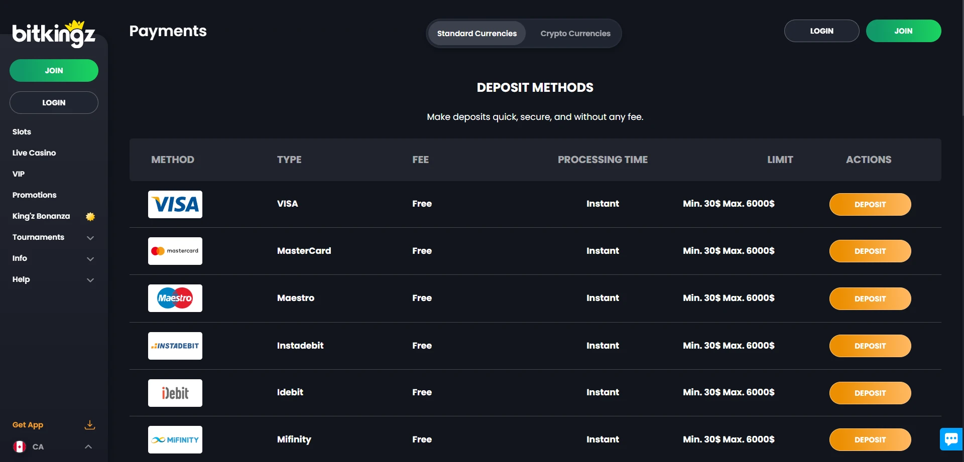Open VIP in the sidebar

tap(19, 174)
